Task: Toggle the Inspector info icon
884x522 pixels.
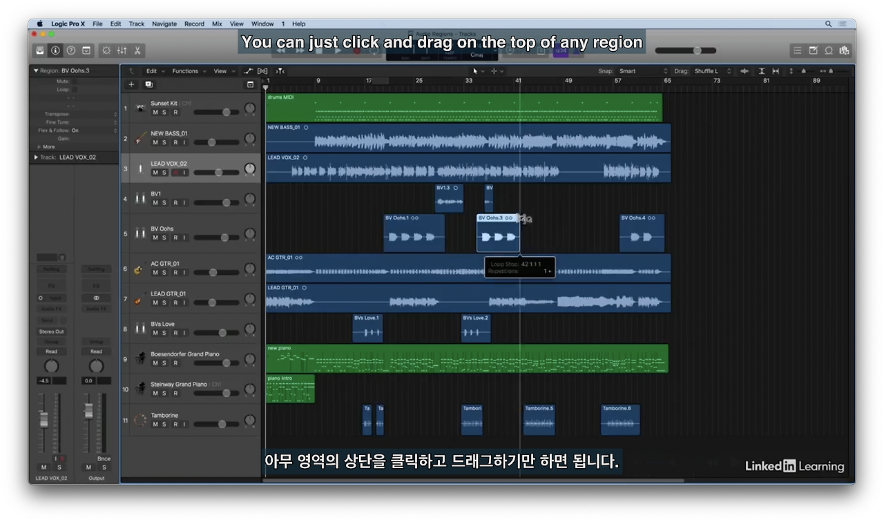Action: [55, 50]
